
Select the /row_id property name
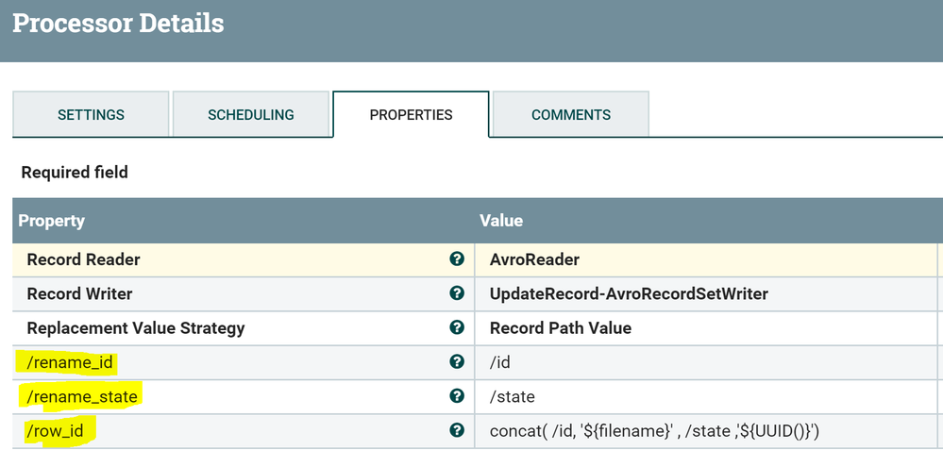(61, 431)
